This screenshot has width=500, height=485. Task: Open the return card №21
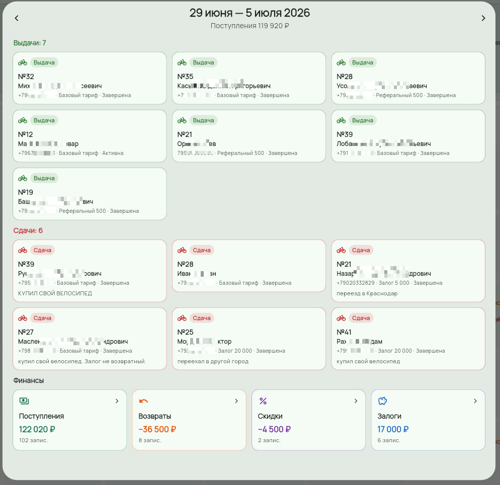point(408,271)
